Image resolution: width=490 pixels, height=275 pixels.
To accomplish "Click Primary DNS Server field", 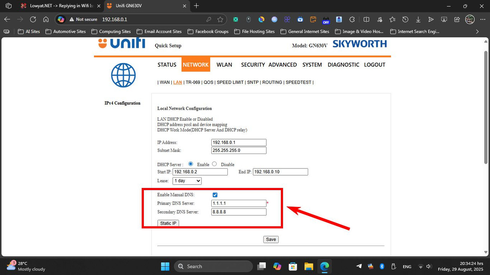I will pos(239,204).
